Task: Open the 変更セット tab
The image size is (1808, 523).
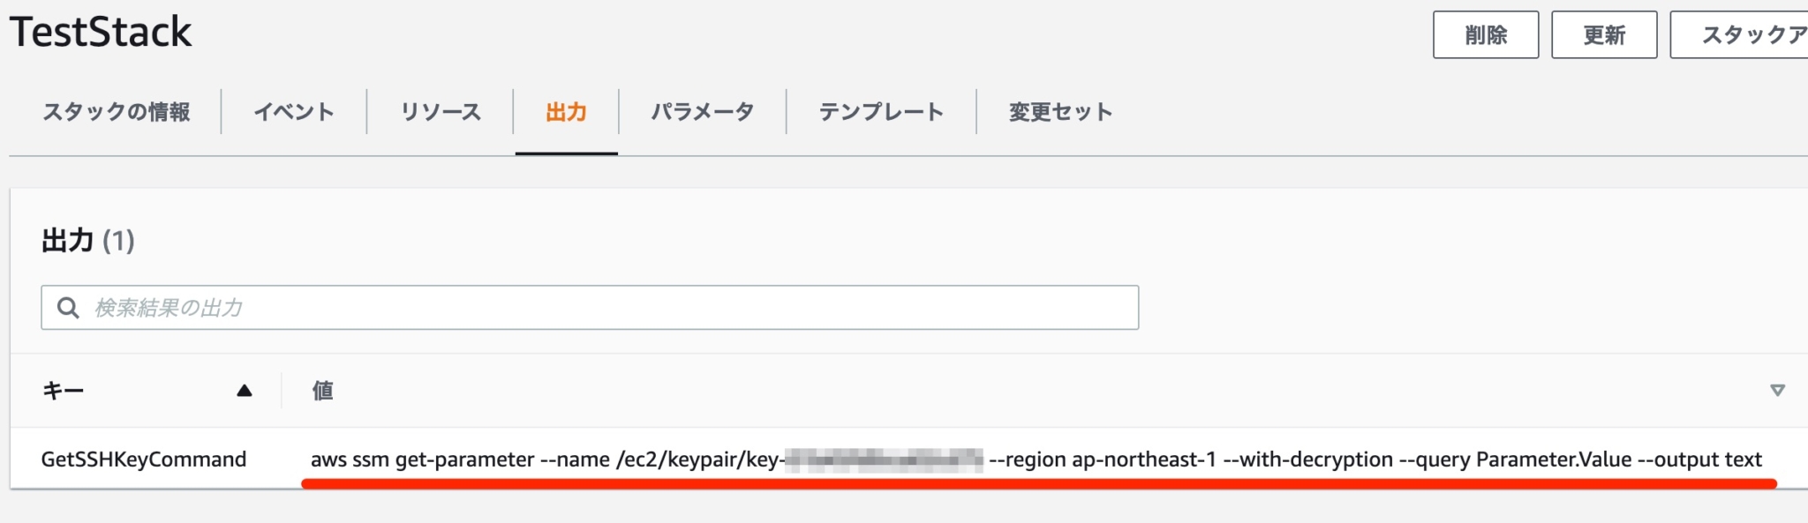Action: coord(1058,112)
